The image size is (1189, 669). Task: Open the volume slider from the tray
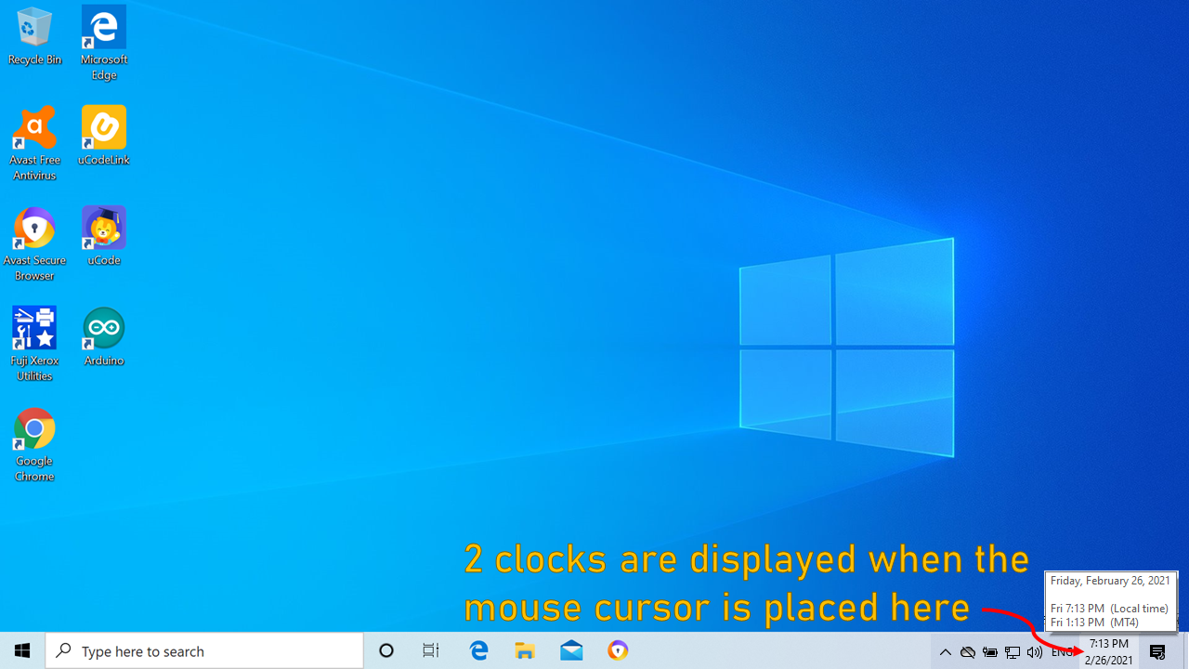(1034, 650)
